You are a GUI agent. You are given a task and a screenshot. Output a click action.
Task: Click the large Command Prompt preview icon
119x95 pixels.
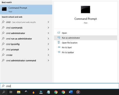(85, 10)
